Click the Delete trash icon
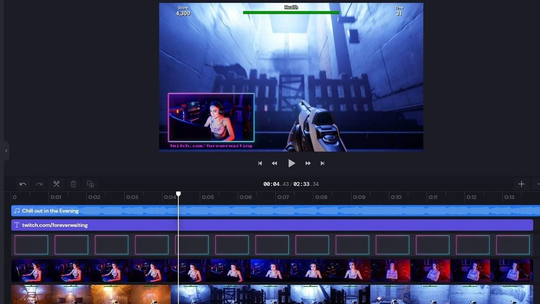540x304 pixels. pyautogui.click(x=73, y=184)
